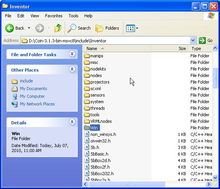Viewport: 220px width, 189px height.
Task: Expand the File and Folder Tasks panel
Action: 72,54
